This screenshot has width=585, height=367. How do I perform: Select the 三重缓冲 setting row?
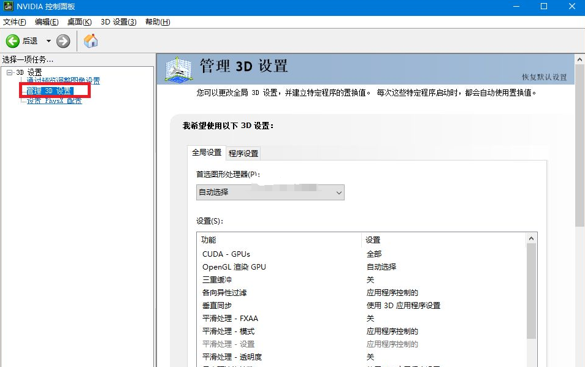tap(361, 280)
